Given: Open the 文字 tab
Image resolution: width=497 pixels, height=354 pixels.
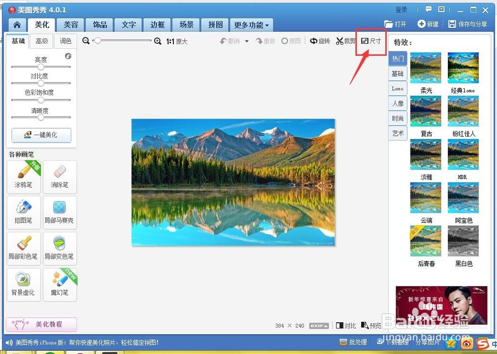Looking at the screenshot, I should coord(129,25).
